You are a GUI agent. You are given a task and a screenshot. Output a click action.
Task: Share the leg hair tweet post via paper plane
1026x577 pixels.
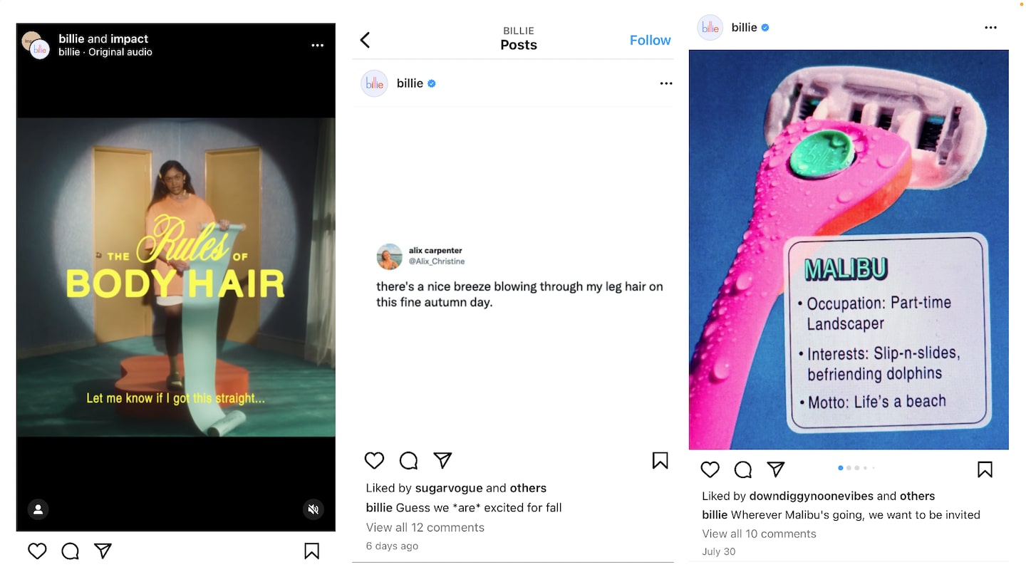442,461
